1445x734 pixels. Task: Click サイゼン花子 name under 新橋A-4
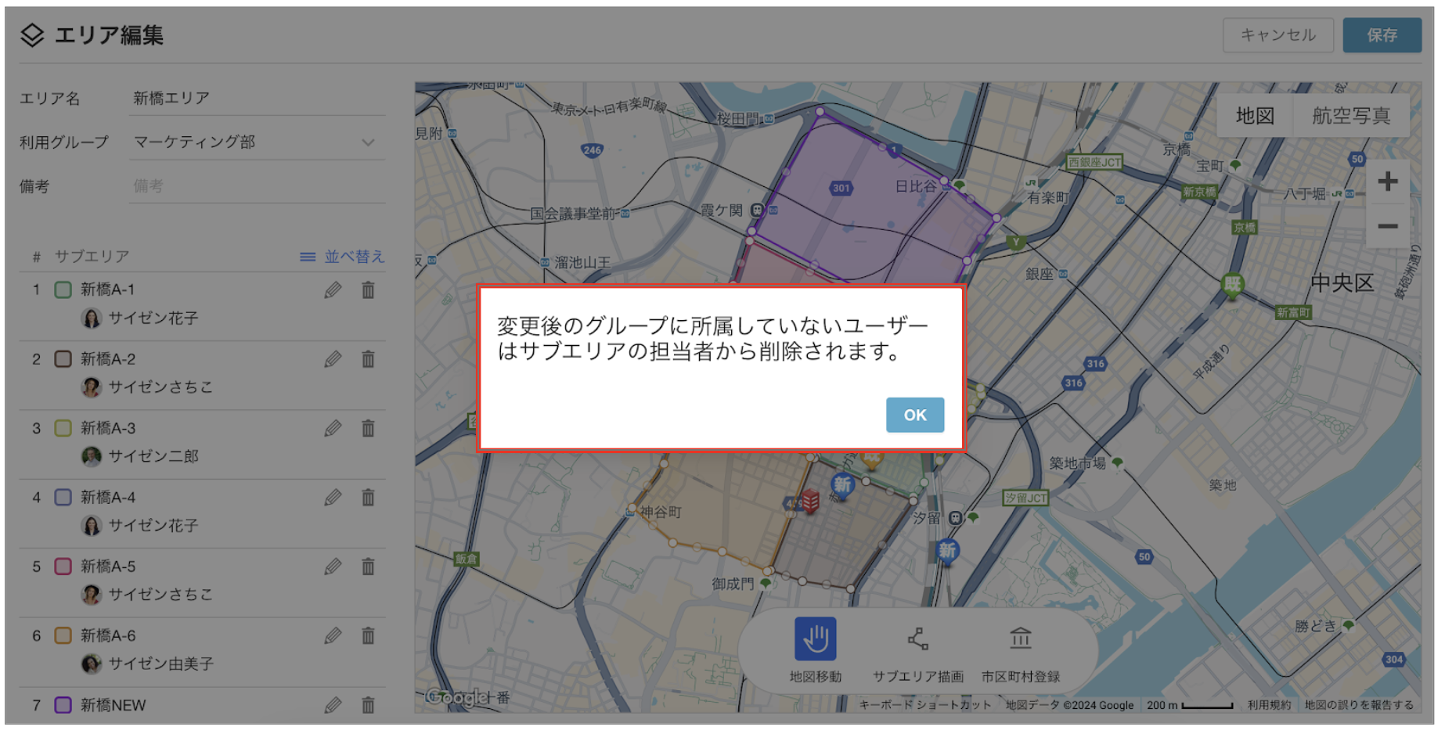pyautogui.click(x=153, y=526)
